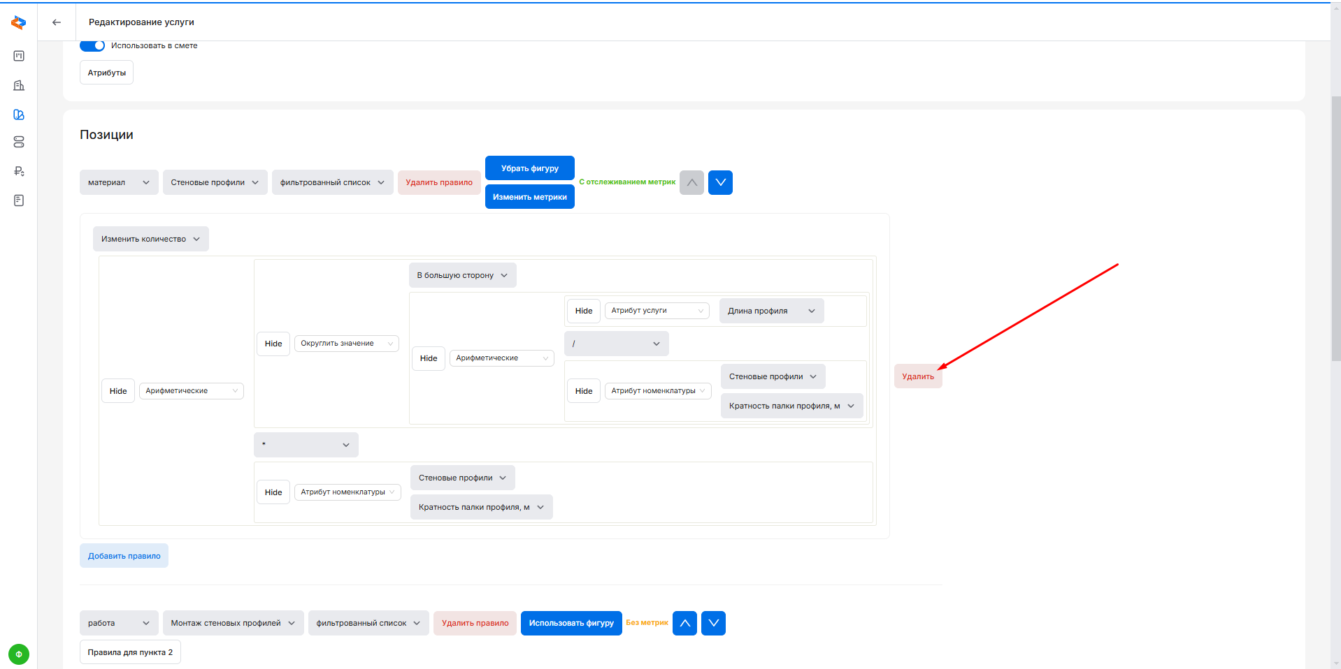Viewport: 1341px width, 669px height.
Task: Open the 'Длина профиля' dropdown
Action: [x=771, y=311]
